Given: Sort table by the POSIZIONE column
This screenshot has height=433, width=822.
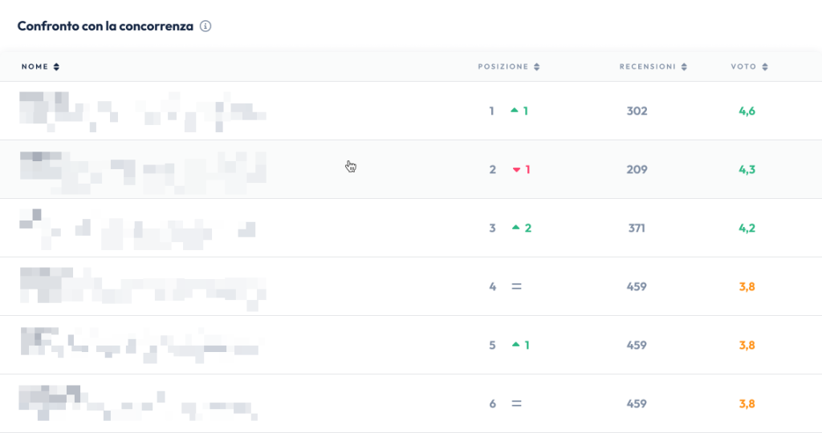Looking at the screenshot, I should 509,67.
